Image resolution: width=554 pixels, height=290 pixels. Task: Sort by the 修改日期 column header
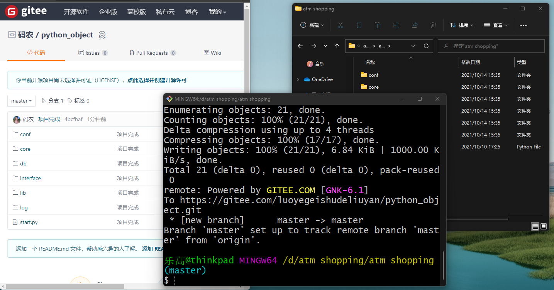coord(471,62)
